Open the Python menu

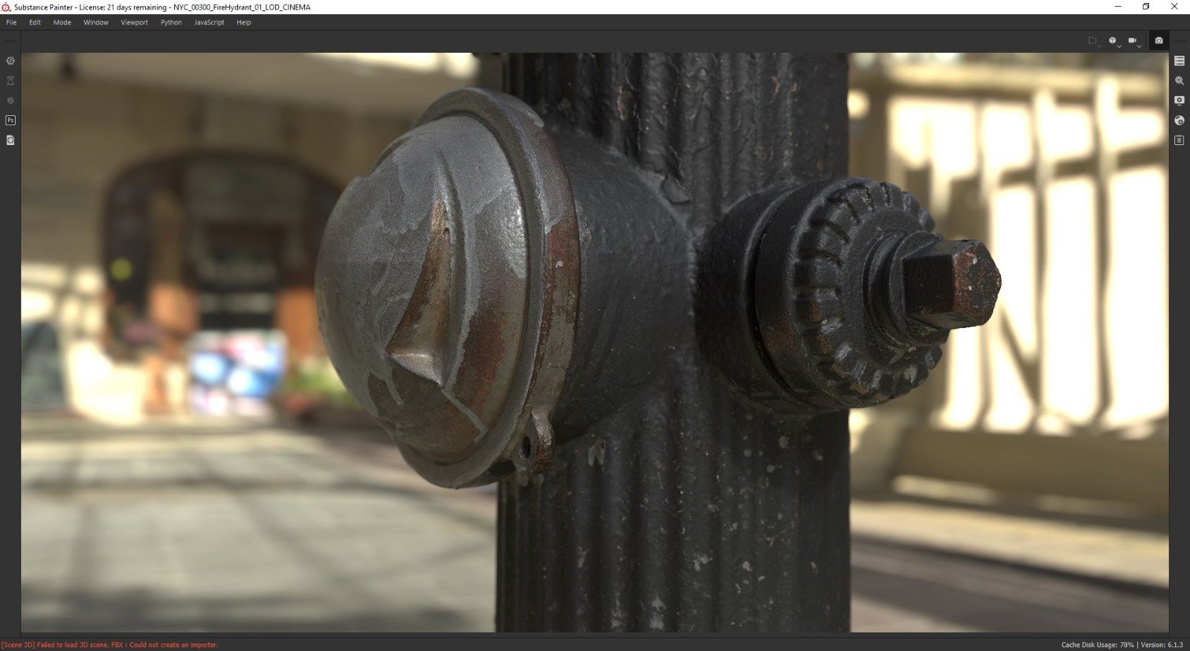coord(171,22)
